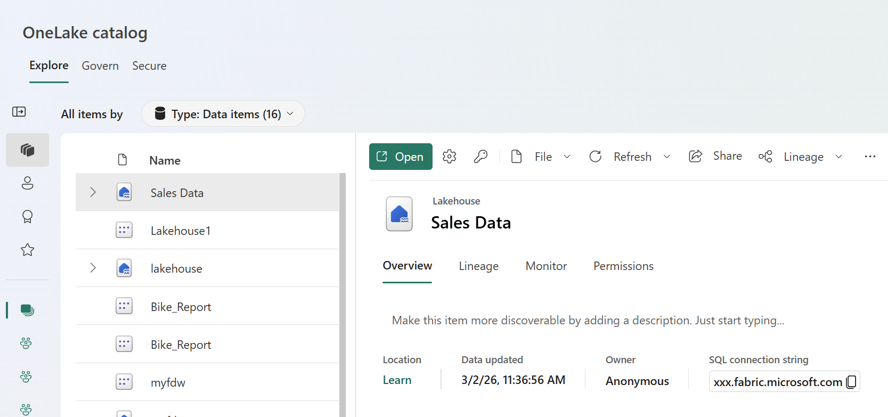Click the description placeholder field

588,321
